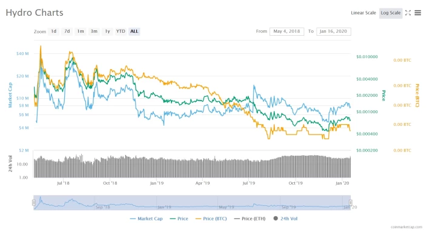The width and height of the screenshot is (430, 235).
Task: Edit the To date field
Action: point(334,31)
